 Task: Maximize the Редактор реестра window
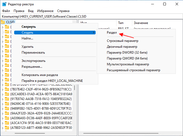pyautogui.click(x=165, y=4)
